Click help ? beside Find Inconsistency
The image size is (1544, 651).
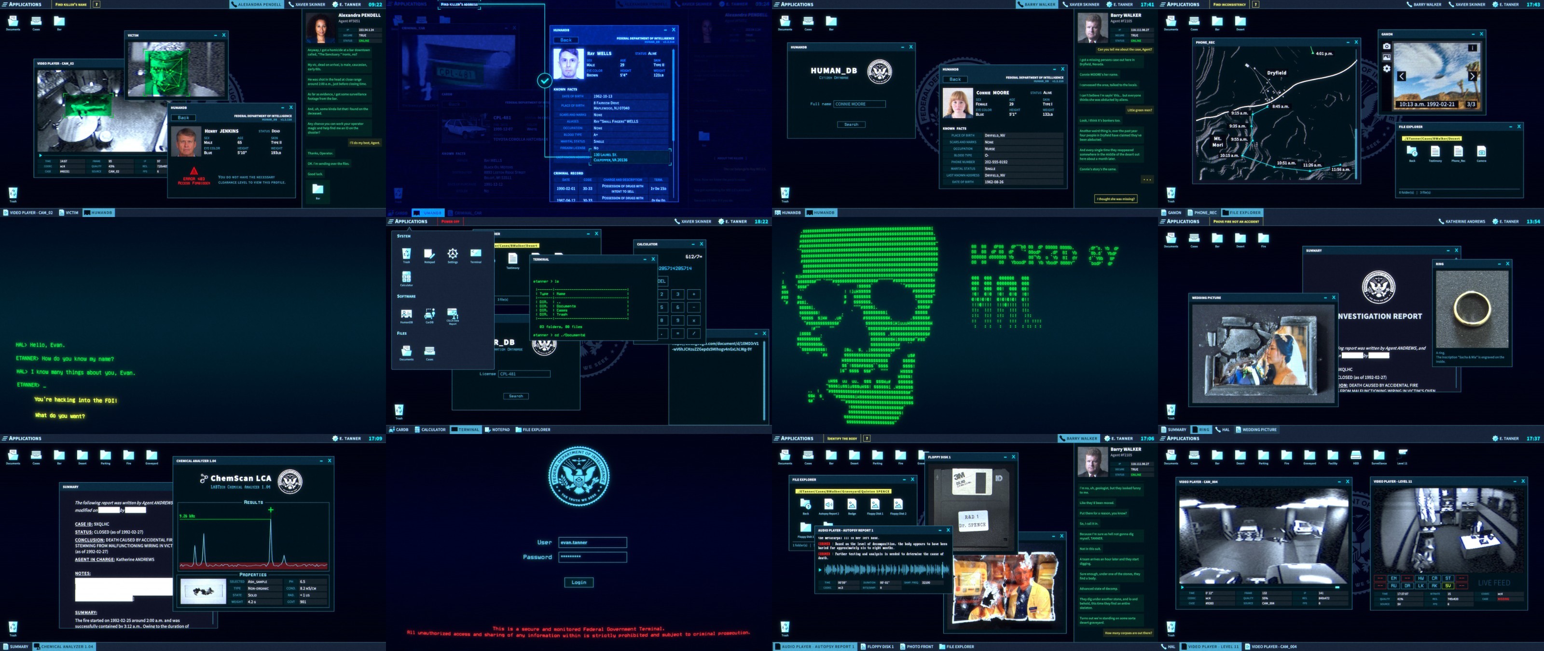pyautogui.click(x=1255, y=4)
